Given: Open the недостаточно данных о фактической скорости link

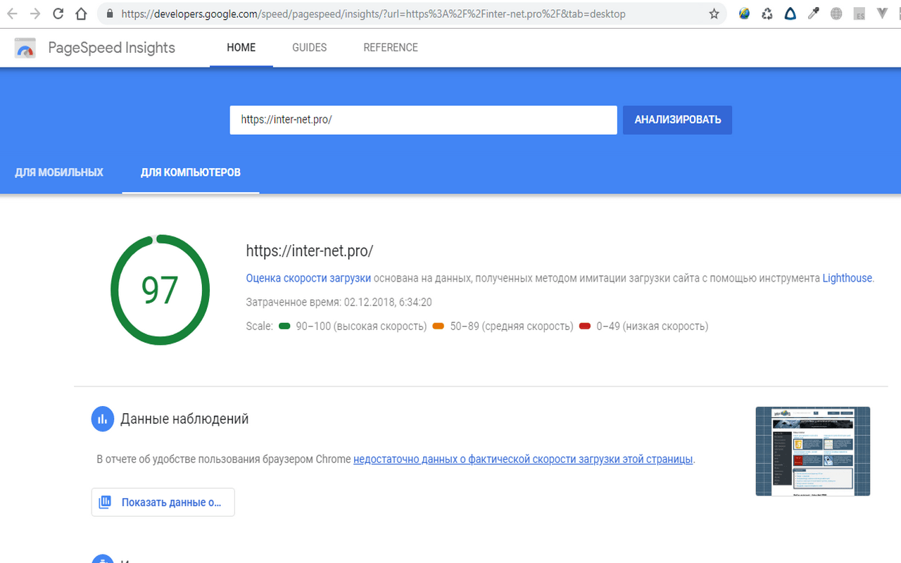Looking at the screenshot, I should tap(523, 459).
